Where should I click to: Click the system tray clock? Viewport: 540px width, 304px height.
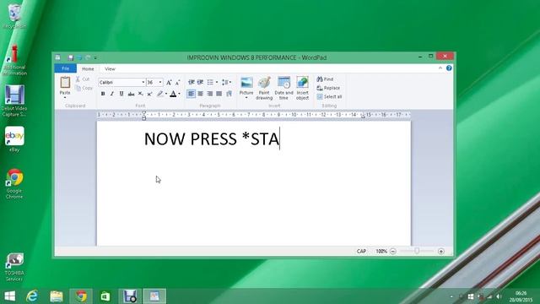click(x=521, y=296)
